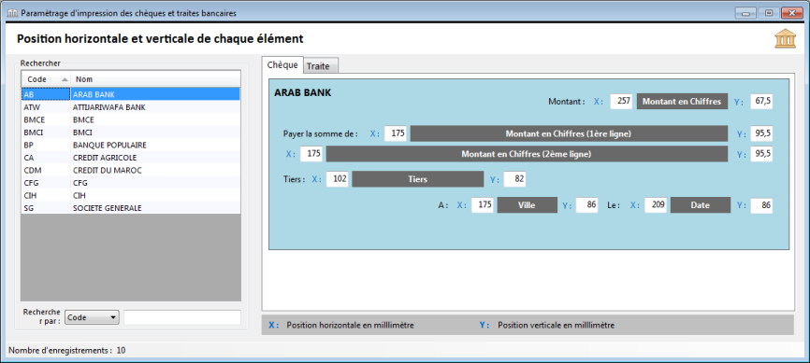
Task: Click the Ville X field showing 175
Action: pos(483,204)
